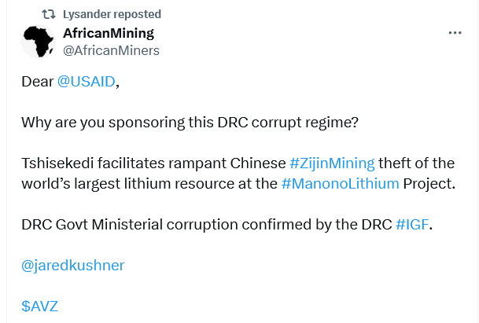The width and height of the screenshot is (479, 323).
Task: Click the sentence about sponsoring DRC corrupt regime
Action: 190,123
